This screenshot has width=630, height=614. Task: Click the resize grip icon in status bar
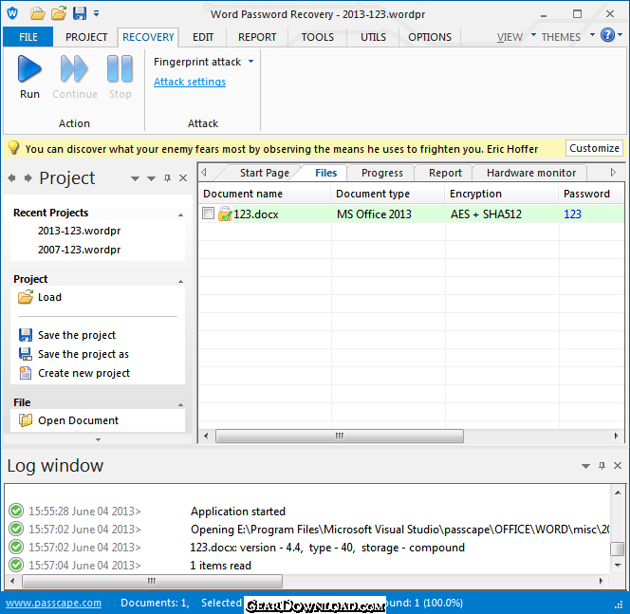(x=619, y=605)
